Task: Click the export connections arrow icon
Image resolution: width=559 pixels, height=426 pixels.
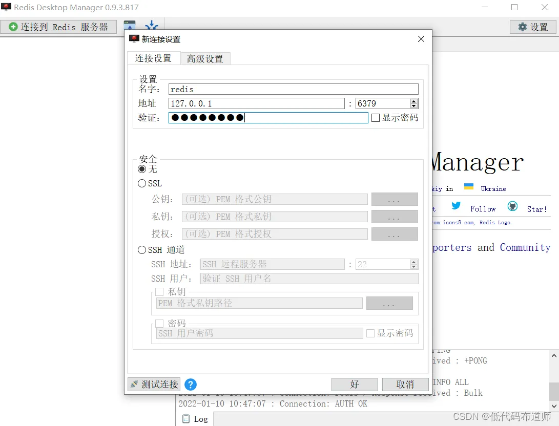Action: 152,25
